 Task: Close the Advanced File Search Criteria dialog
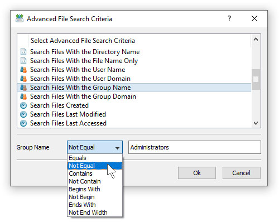pos(254,18)
